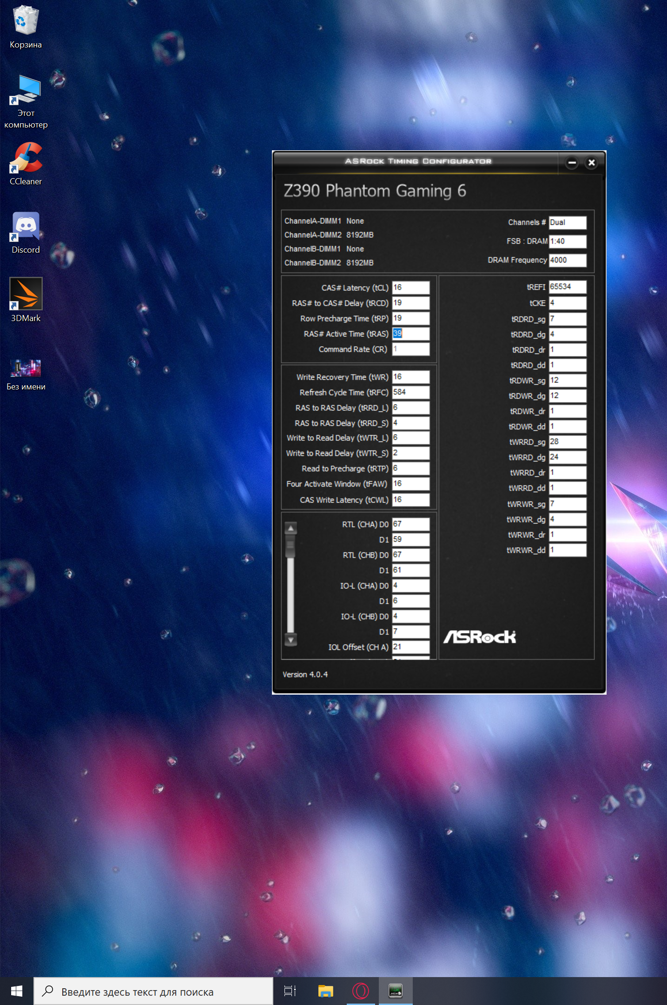Minimize the ASRock Timing Configurator window

(572, 163)
